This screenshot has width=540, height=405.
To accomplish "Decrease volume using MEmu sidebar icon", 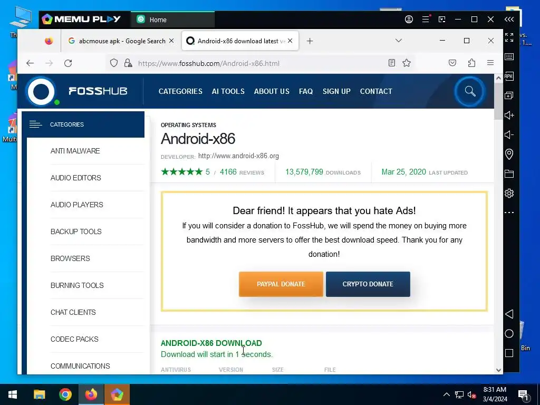I will pyautogui.click(x=509, y=134).
